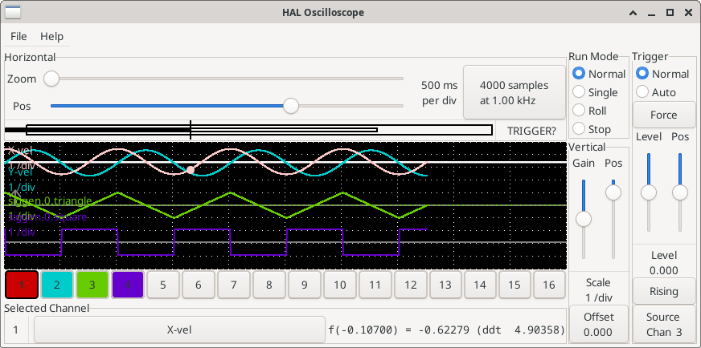Click the Source Chan 3 button
This screenshot has width=701, height=348.
pyautogui.click(x=663, y=325)
